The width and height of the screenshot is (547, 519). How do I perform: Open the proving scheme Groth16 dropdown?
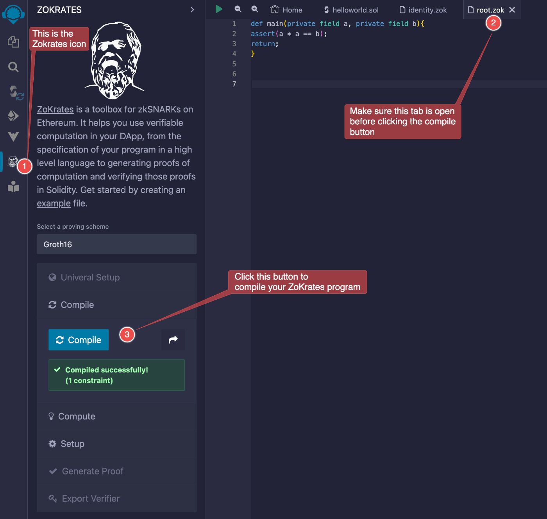tap(116, 244)
